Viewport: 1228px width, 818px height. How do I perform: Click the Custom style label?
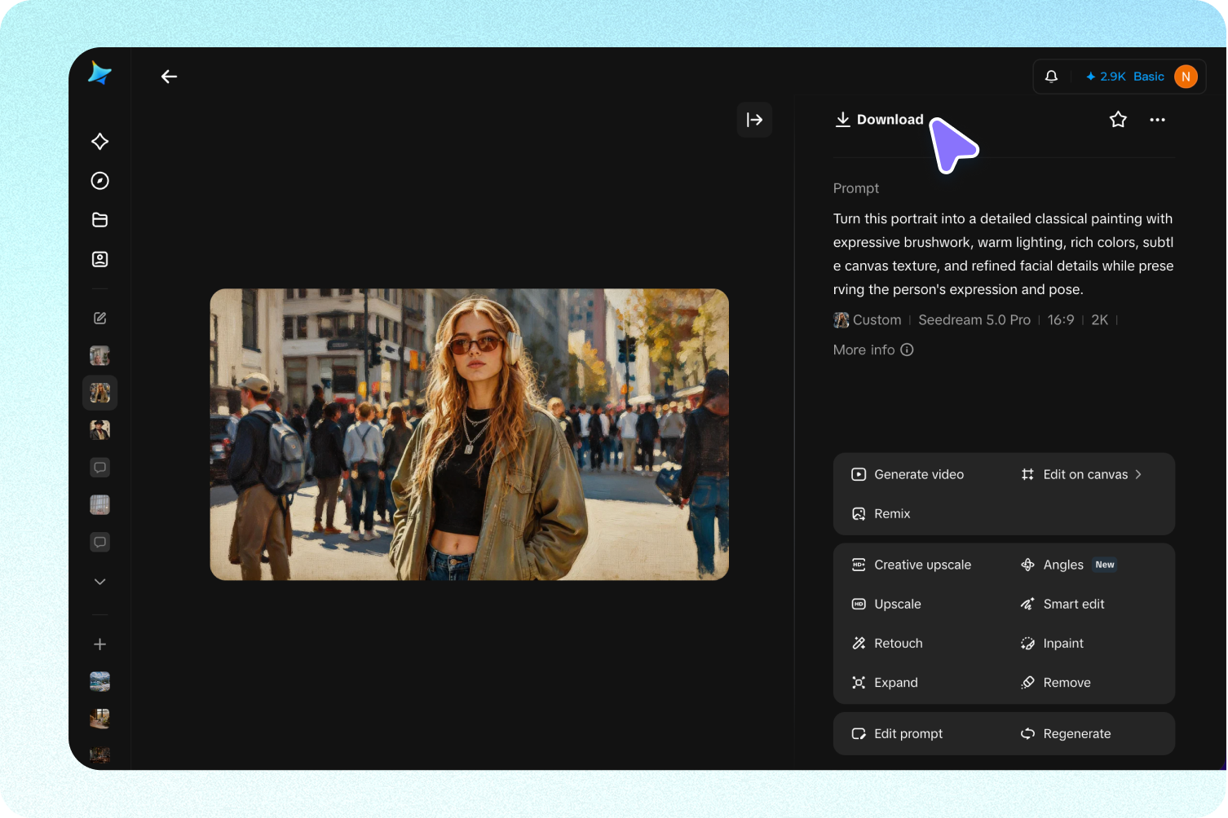coord(868,320)
